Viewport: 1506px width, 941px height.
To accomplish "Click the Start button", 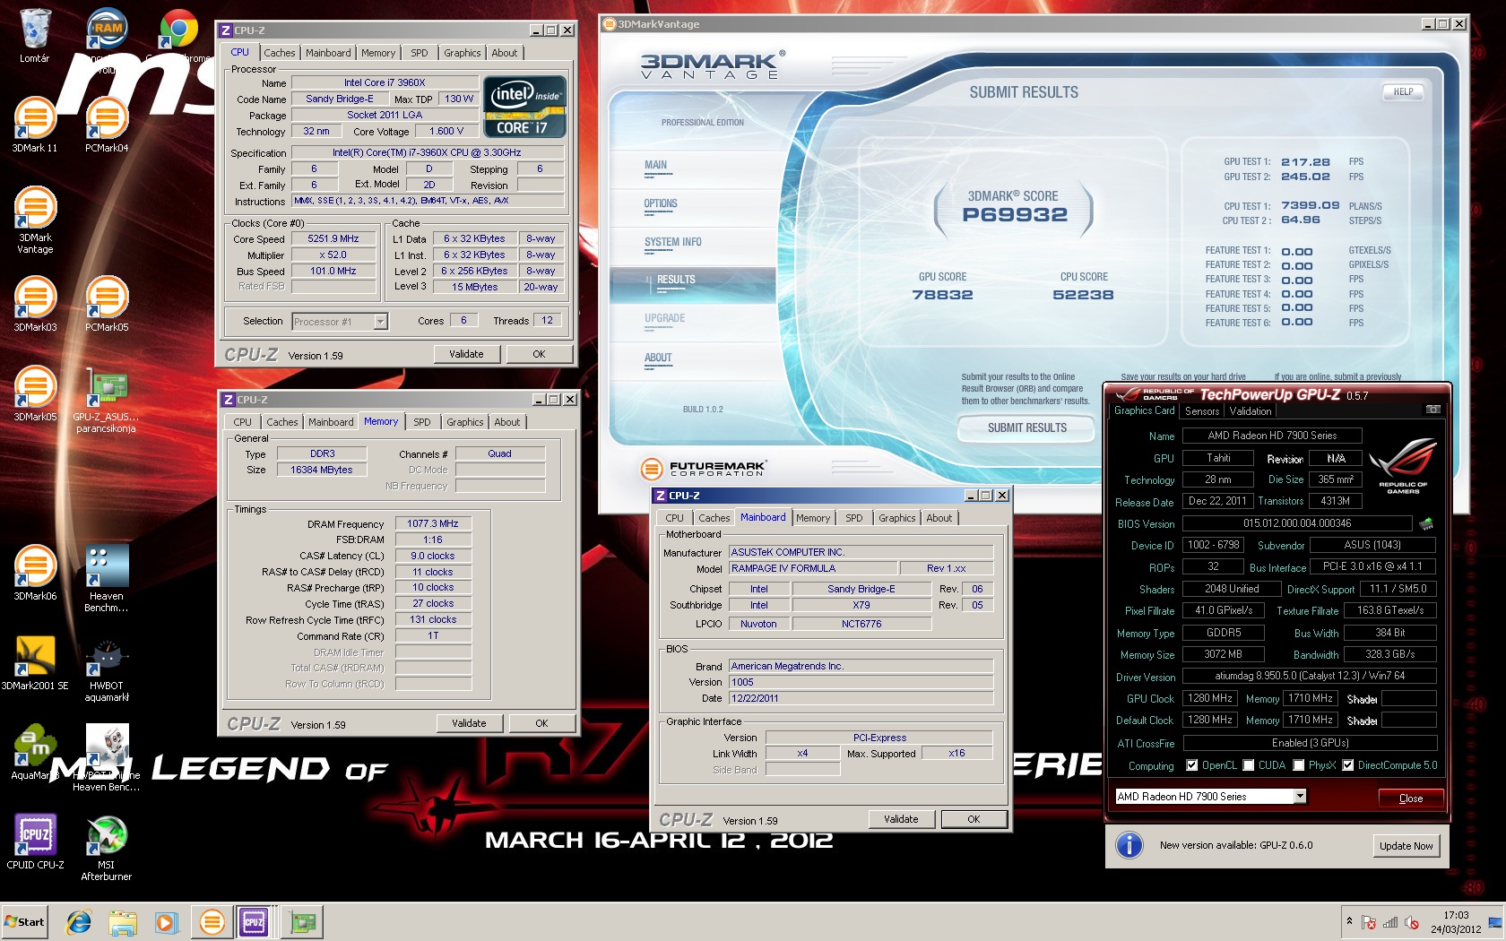I will click(x=25, y=922).
